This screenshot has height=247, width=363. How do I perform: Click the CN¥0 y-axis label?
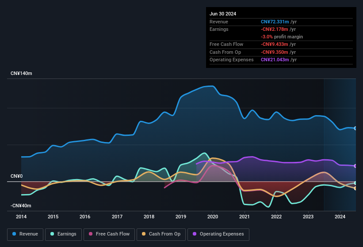[17, 176]
